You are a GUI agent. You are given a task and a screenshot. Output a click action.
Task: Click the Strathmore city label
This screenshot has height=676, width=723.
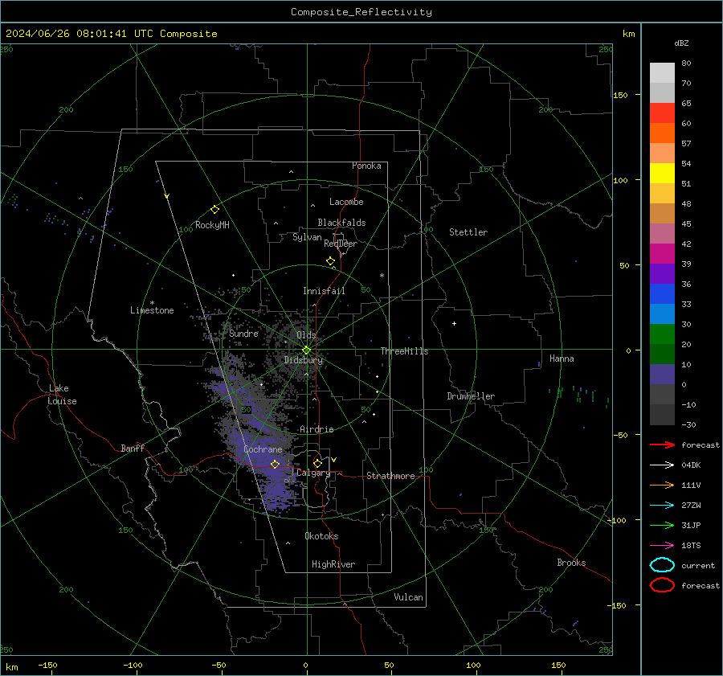click(x=390, y=476)
